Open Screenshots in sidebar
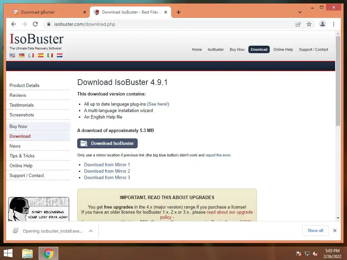 click(x=22, y=115)
